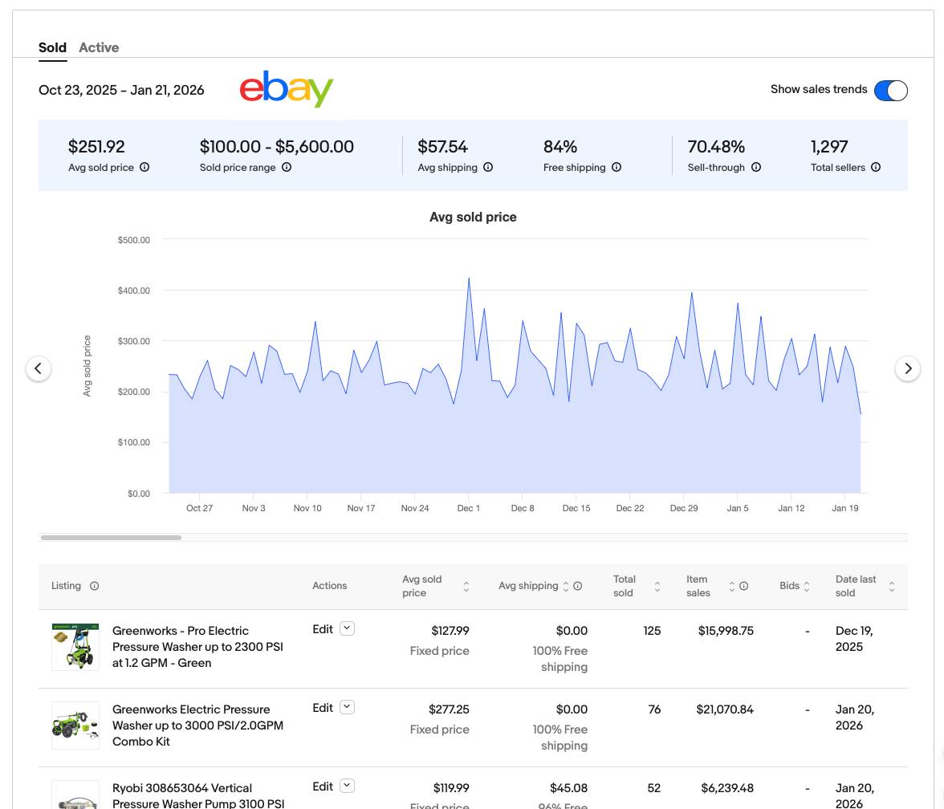Click the Free shipping info icon
The height and width of the screenshot is (809, 944).
point(616,168)
